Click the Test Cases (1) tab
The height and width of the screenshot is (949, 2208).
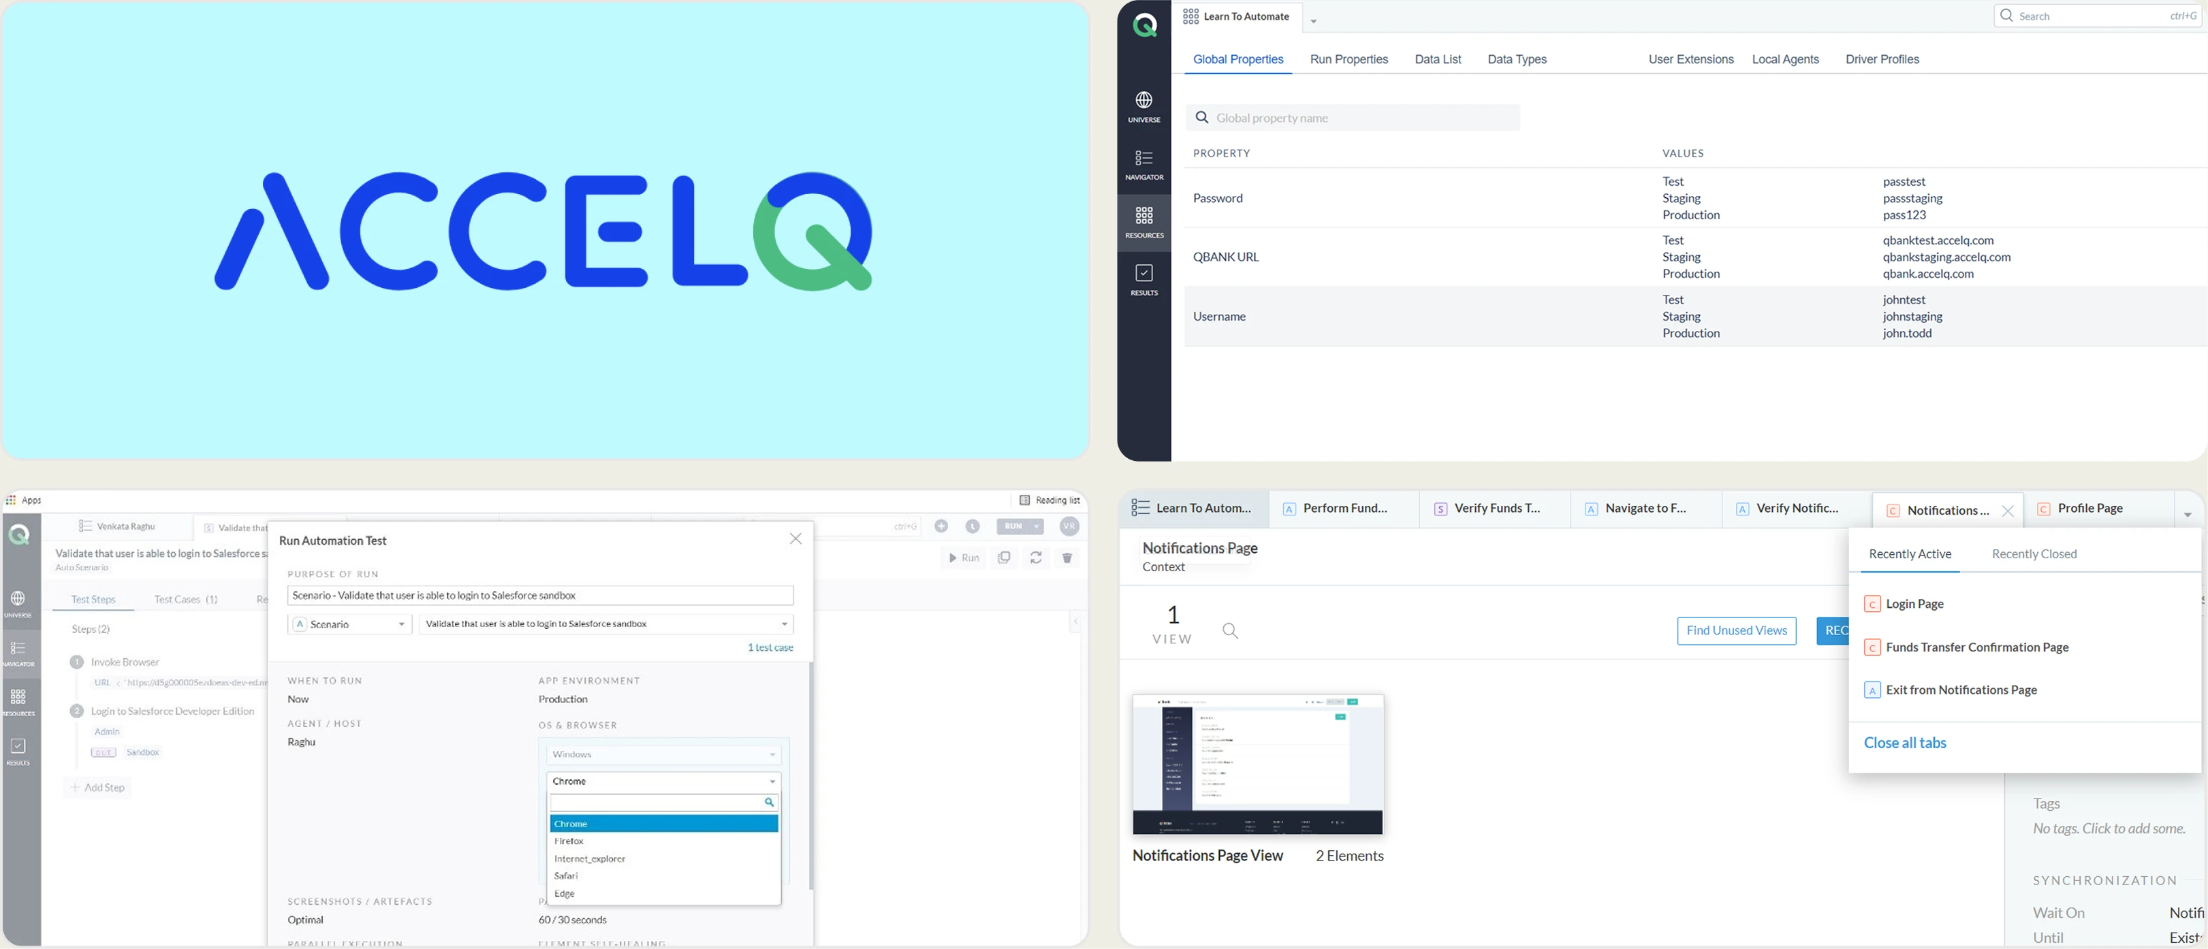[185, 600]
